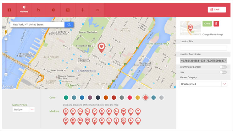Open the gear settings tab icon
Image resolution: width=233 pixels, height=131 pixels.
click(53, 10)
